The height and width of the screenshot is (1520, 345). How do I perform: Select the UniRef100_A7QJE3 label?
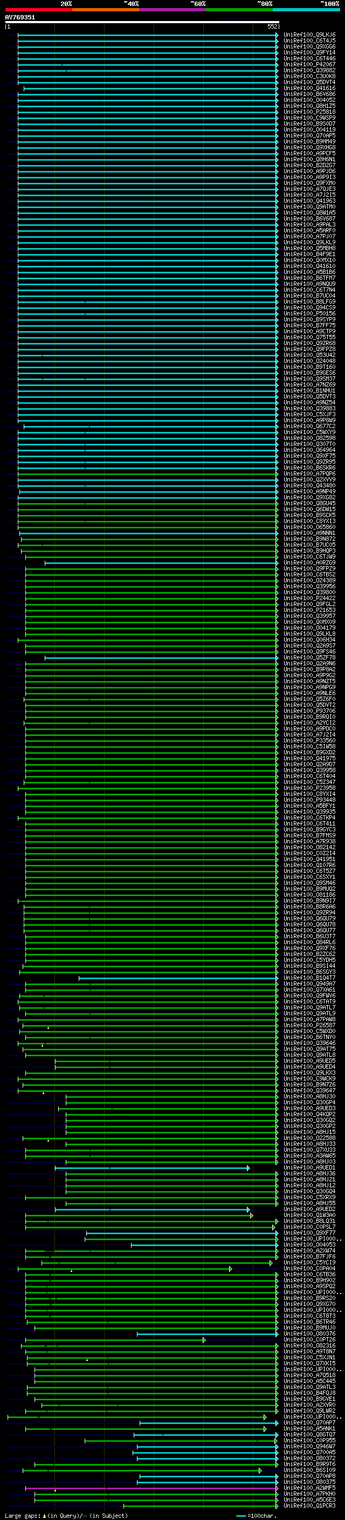(x=309, y=189)
